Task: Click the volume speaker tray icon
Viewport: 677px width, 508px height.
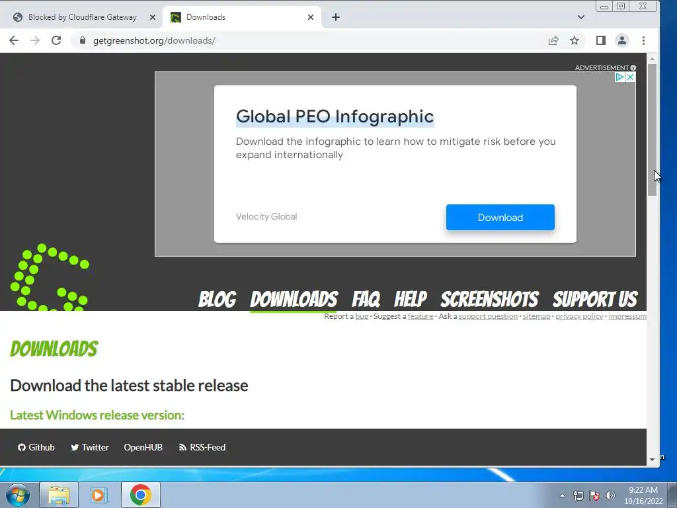Action: pos(610,495)
